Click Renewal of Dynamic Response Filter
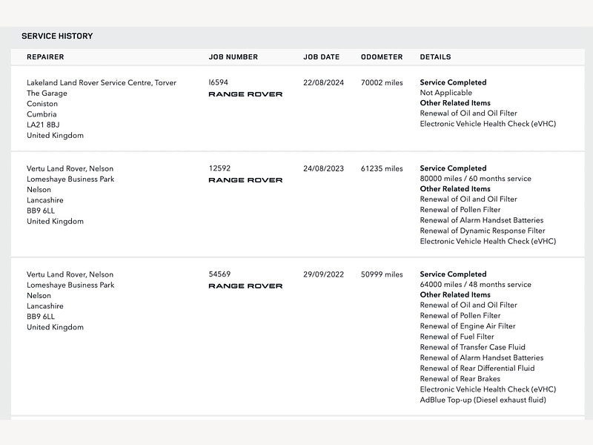This screenshot has height=445, width=593. click(483, 231)
